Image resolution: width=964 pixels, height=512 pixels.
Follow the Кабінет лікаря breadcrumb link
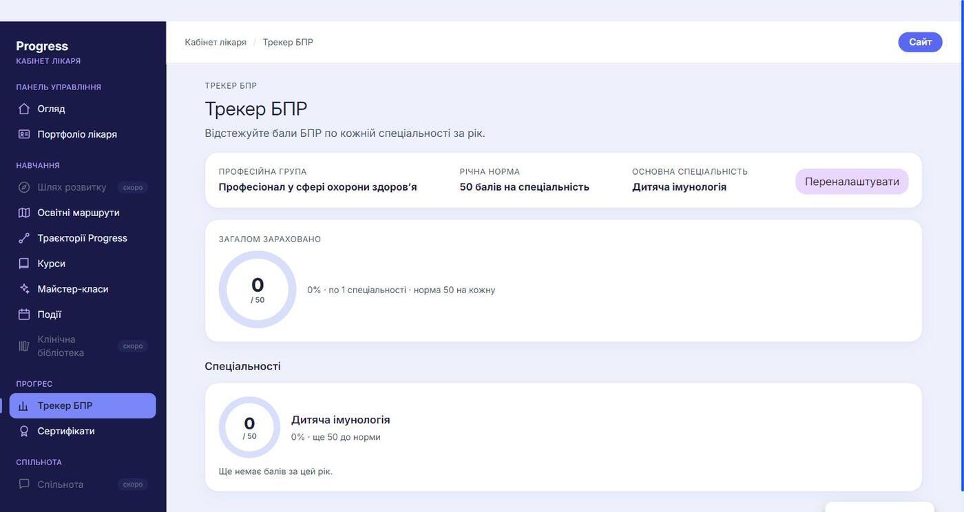(x=216, y=42)
